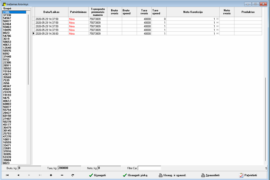270x180 pixels.
Task: Select group 55863 in Grupė list
Action: 14,27
